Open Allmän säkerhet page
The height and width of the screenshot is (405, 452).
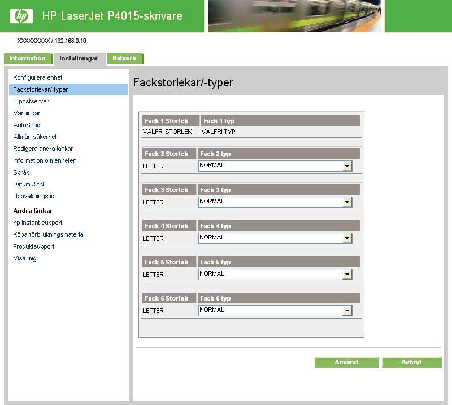point(35,137)
